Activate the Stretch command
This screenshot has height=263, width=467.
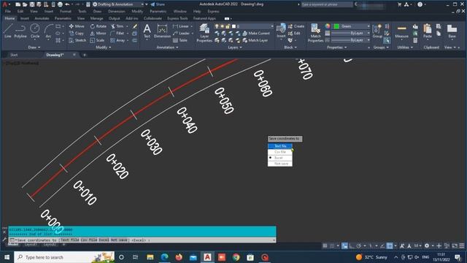(77, 40)
